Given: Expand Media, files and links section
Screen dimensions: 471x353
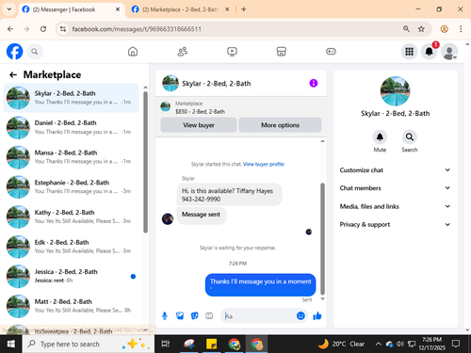Looking at the screenshot, I should coord(395,206).
